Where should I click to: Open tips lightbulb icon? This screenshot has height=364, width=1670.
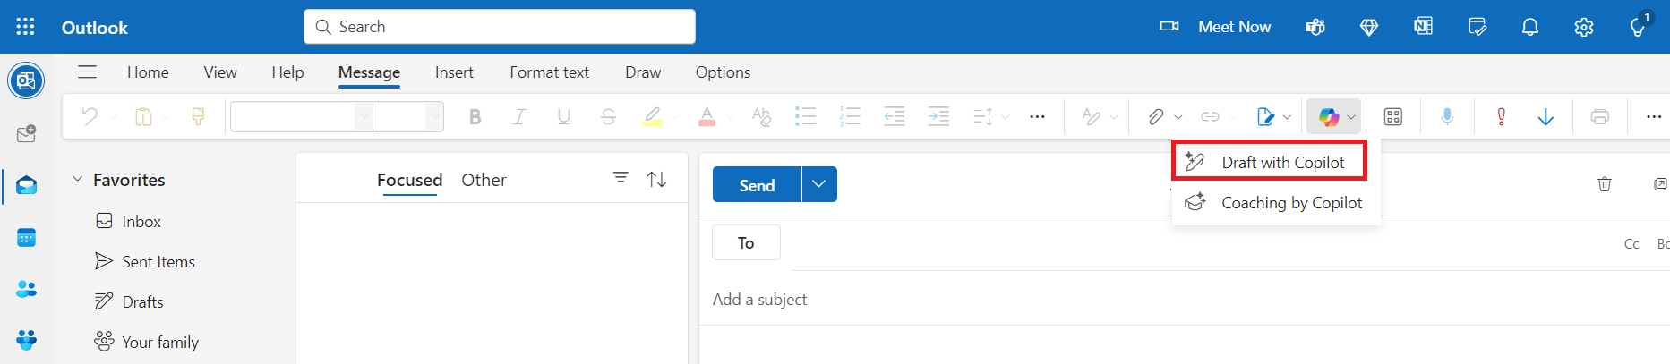[x=1638, y=27]
